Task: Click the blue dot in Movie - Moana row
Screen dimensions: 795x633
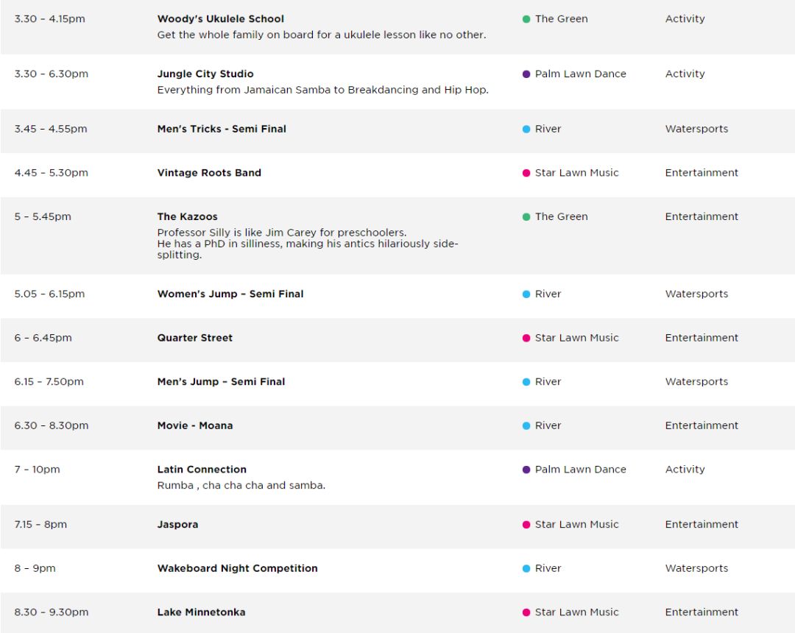Action: point(526,425)
